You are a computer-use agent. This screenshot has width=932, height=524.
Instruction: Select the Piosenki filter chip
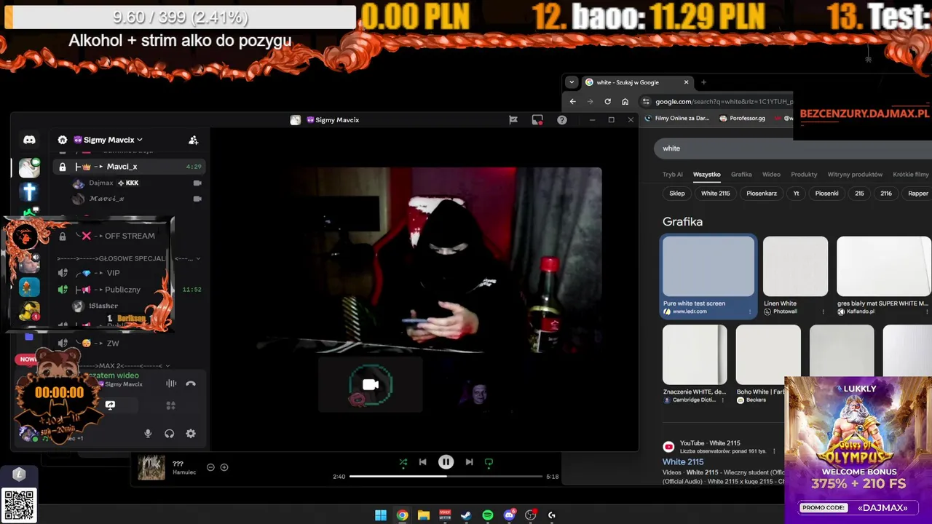826,194
